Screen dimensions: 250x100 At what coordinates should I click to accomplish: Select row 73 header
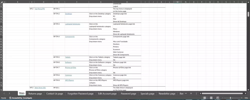pyautogui.click(x=1, y=69)
